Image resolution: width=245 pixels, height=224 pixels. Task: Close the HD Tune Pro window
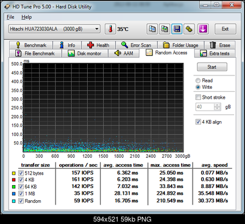pos(232,5)
